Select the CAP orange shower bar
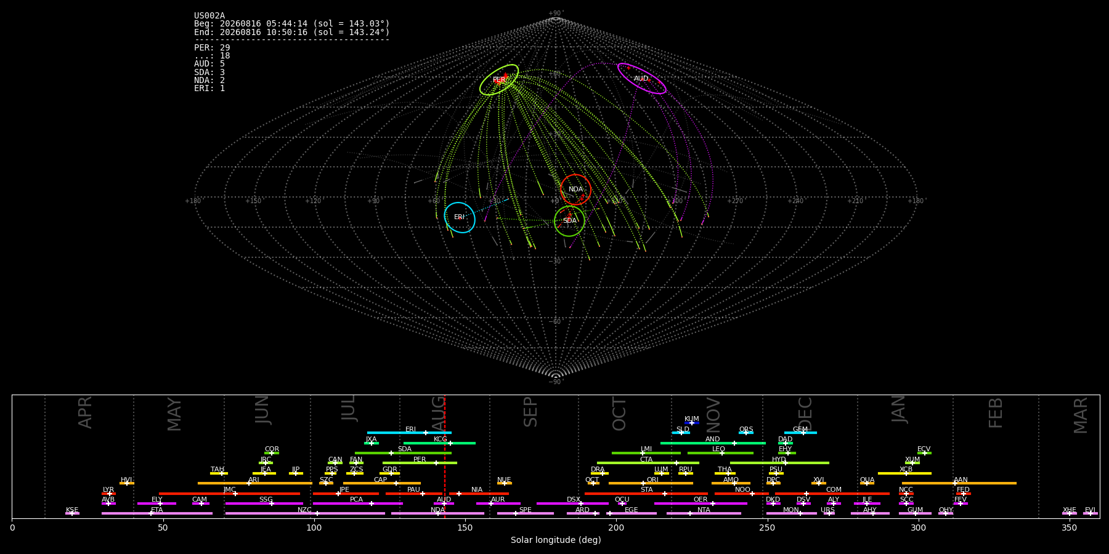Viewport: 1109px width, 554px height. point(382,483)
